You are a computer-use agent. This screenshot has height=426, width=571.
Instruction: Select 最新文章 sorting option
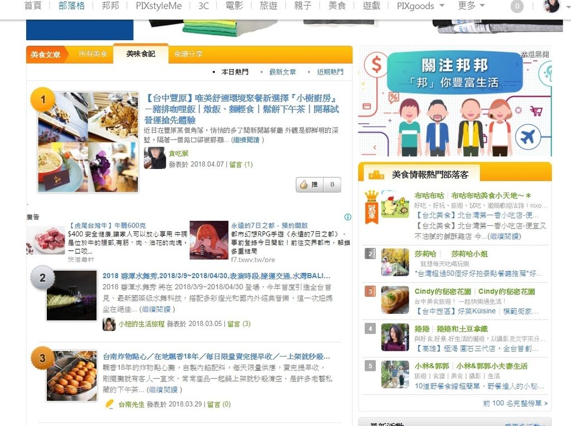pos(283,72)
